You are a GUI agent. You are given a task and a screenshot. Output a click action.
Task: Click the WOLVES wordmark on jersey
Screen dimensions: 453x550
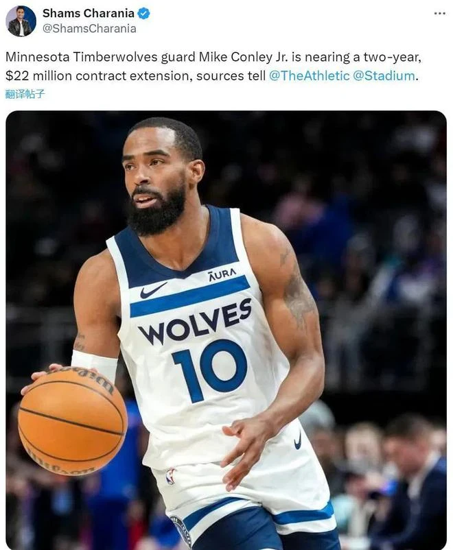click(195, 322)
